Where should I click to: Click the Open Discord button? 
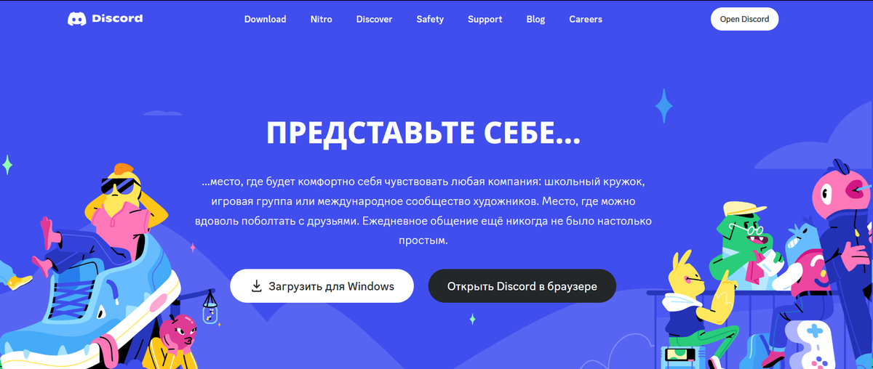[x=744, y=19]
